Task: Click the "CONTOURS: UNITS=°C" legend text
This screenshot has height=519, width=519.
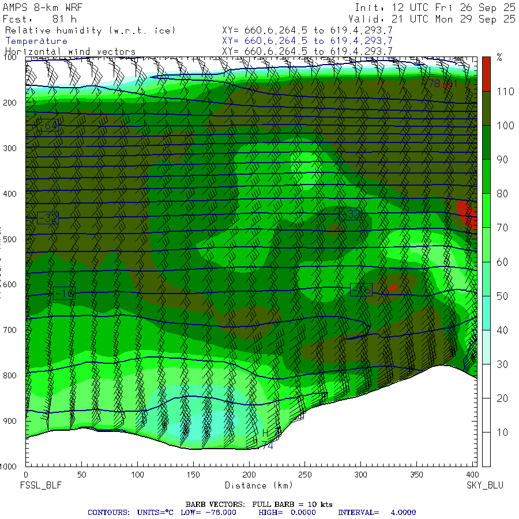Action: (x=130, y=513)
